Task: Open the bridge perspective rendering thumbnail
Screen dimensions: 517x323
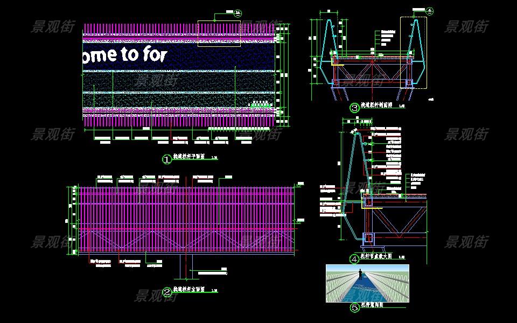Action: (x=367, y=283)
